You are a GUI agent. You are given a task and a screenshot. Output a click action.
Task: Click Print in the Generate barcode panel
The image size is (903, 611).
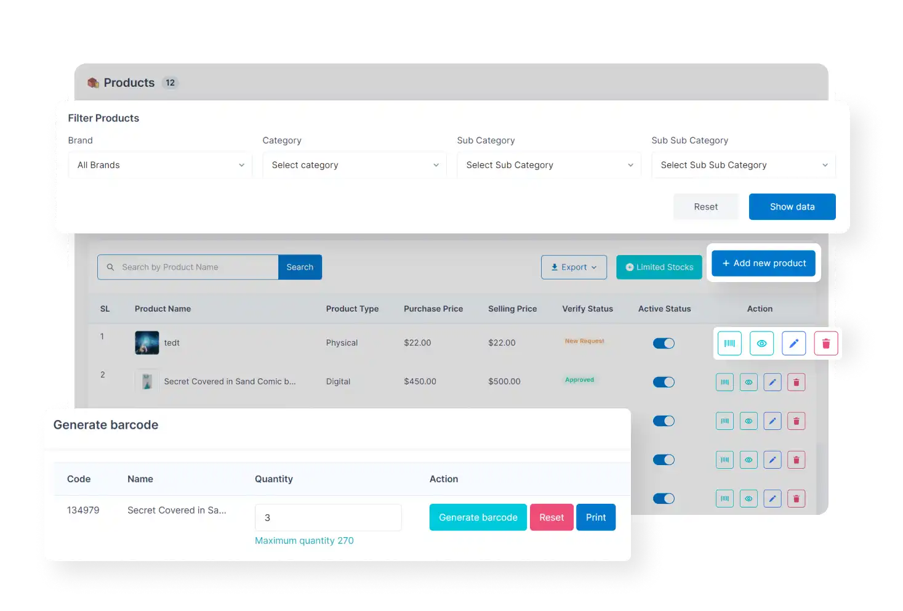595,517
